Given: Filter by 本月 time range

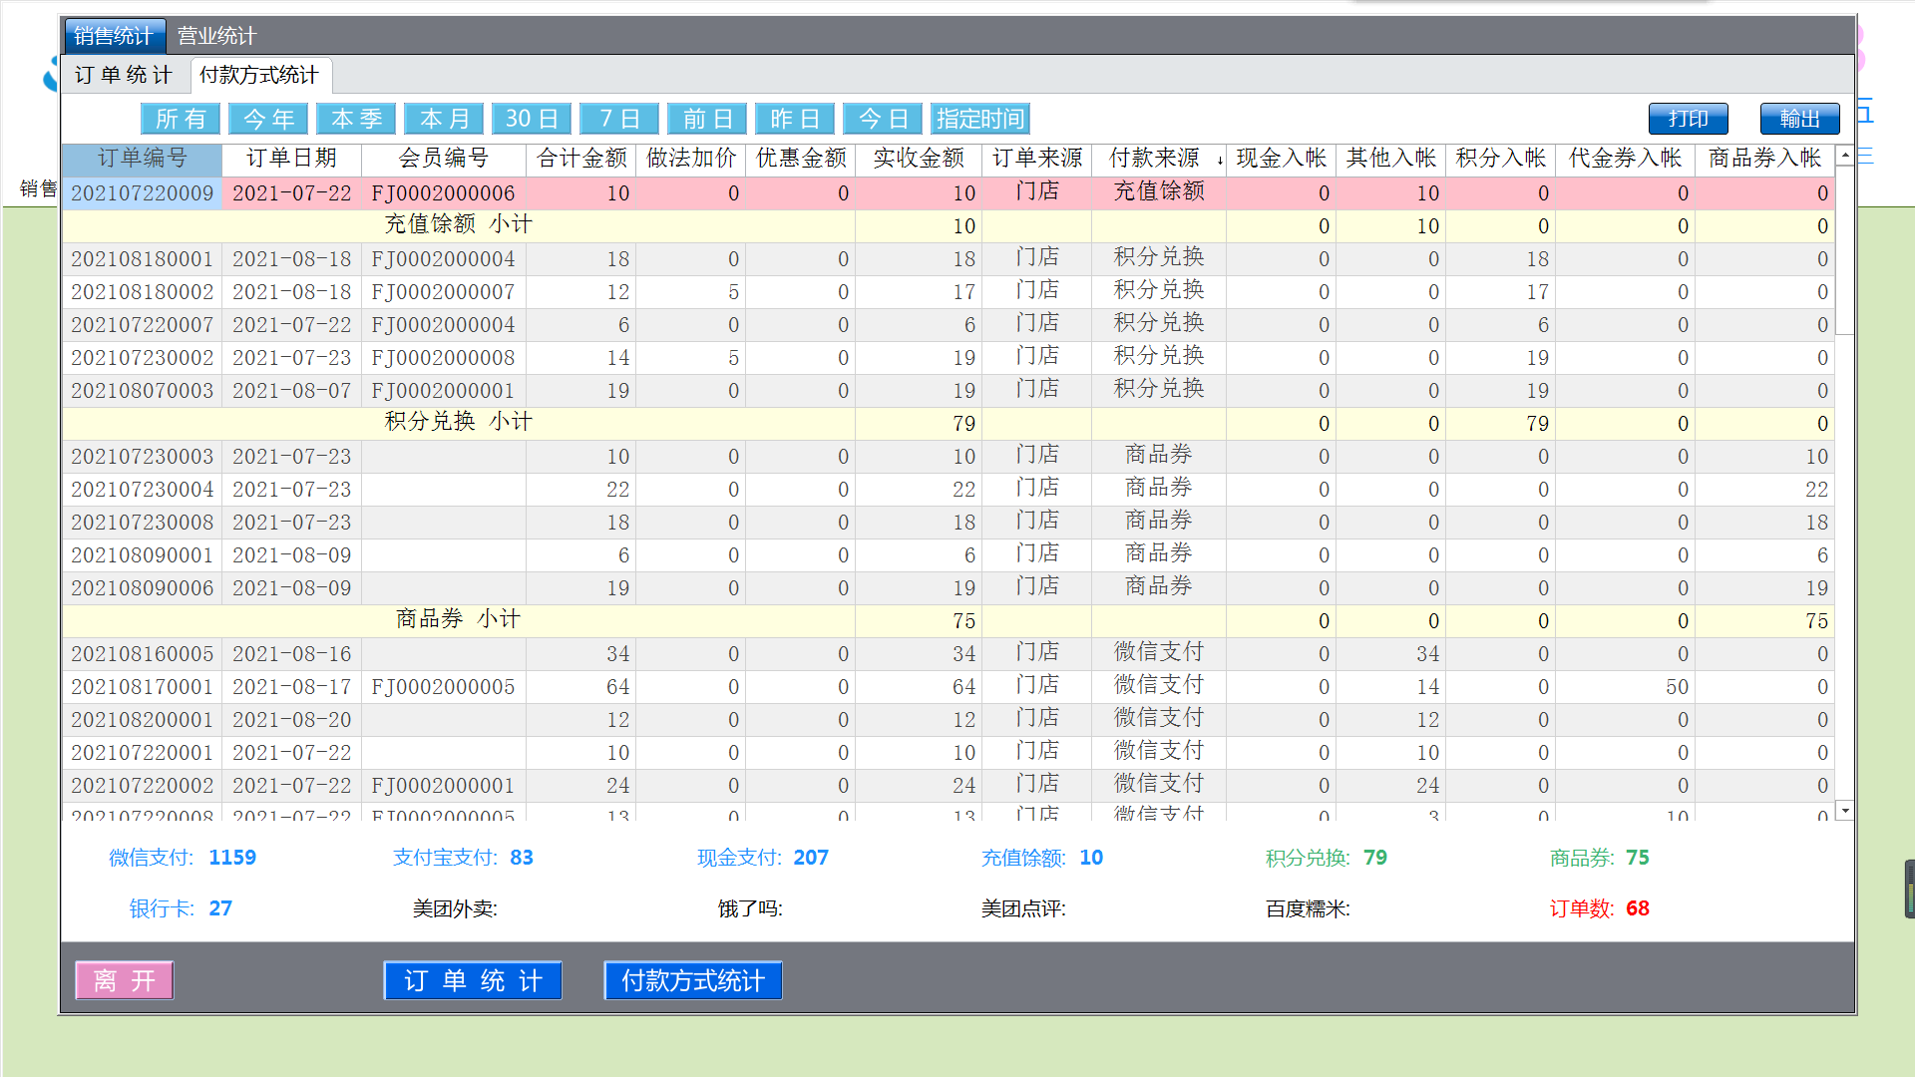Looking at the screenshot, I should click(x=444, y=119).
